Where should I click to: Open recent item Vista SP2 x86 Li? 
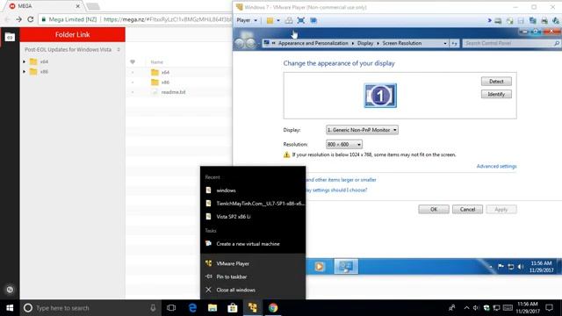pos(253,217)
